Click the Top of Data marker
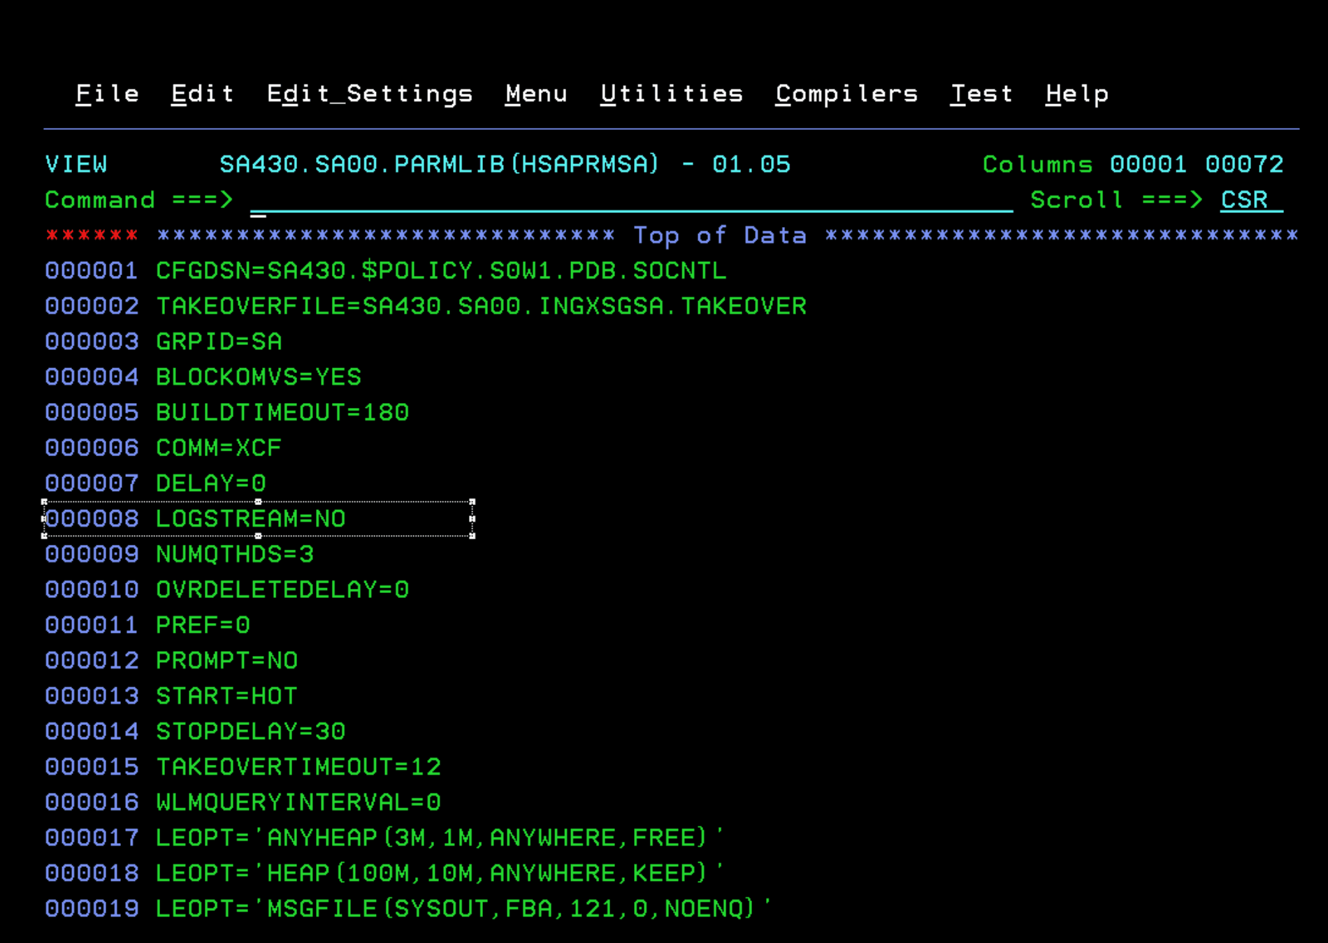 (x=721, y=235)
